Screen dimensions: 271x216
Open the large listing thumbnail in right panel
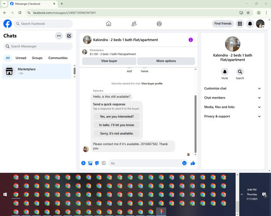tap(233, 44)
